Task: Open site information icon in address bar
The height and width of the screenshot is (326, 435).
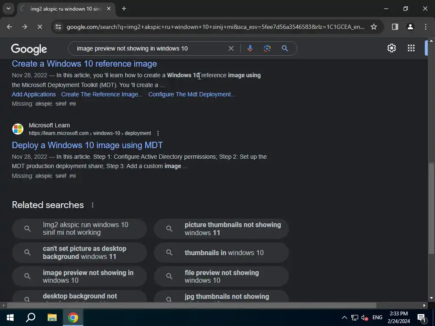Action: [x=58, y=27]
